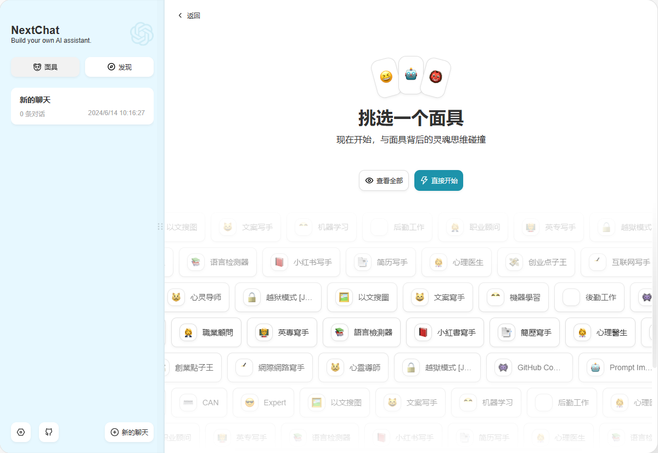658x453 pixels.
Task: Select the GitHub Copilot mask
Action: [528, 367]
